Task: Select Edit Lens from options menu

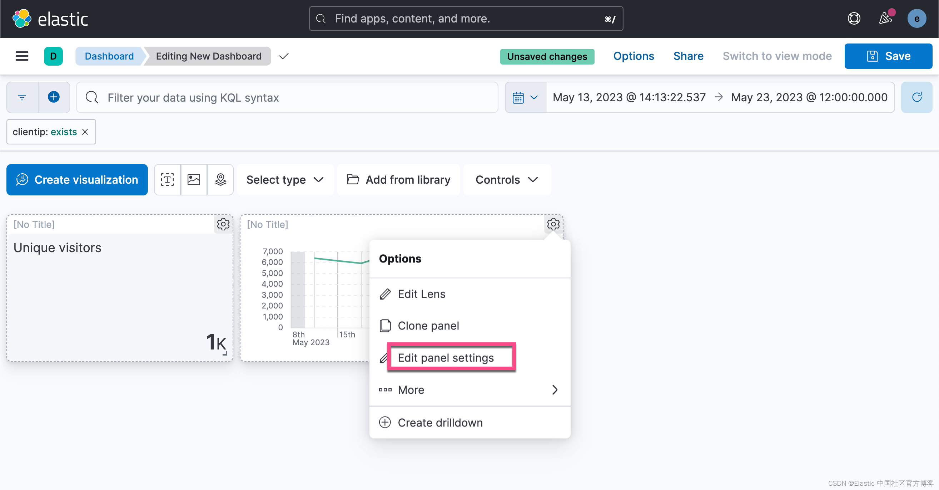Action: [x=470, y=294]
